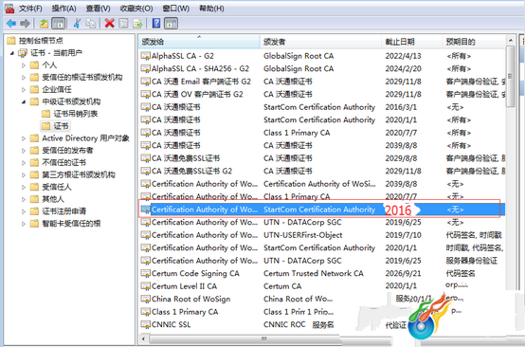Click folder icon next to 智能卡受信任的根
This screenshot has width=525, height=347.
point(34,224)
